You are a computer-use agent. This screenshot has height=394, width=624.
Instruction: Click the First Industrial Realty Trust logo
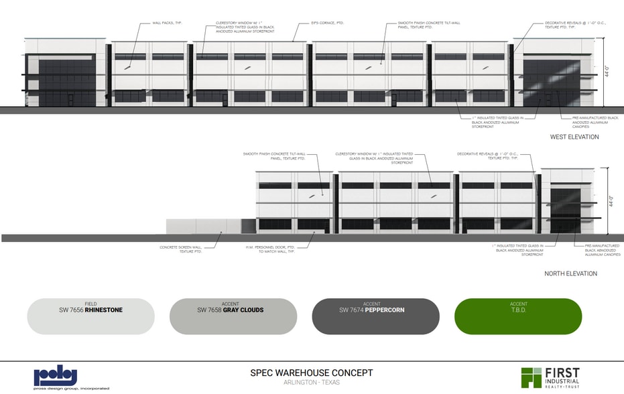550,377
